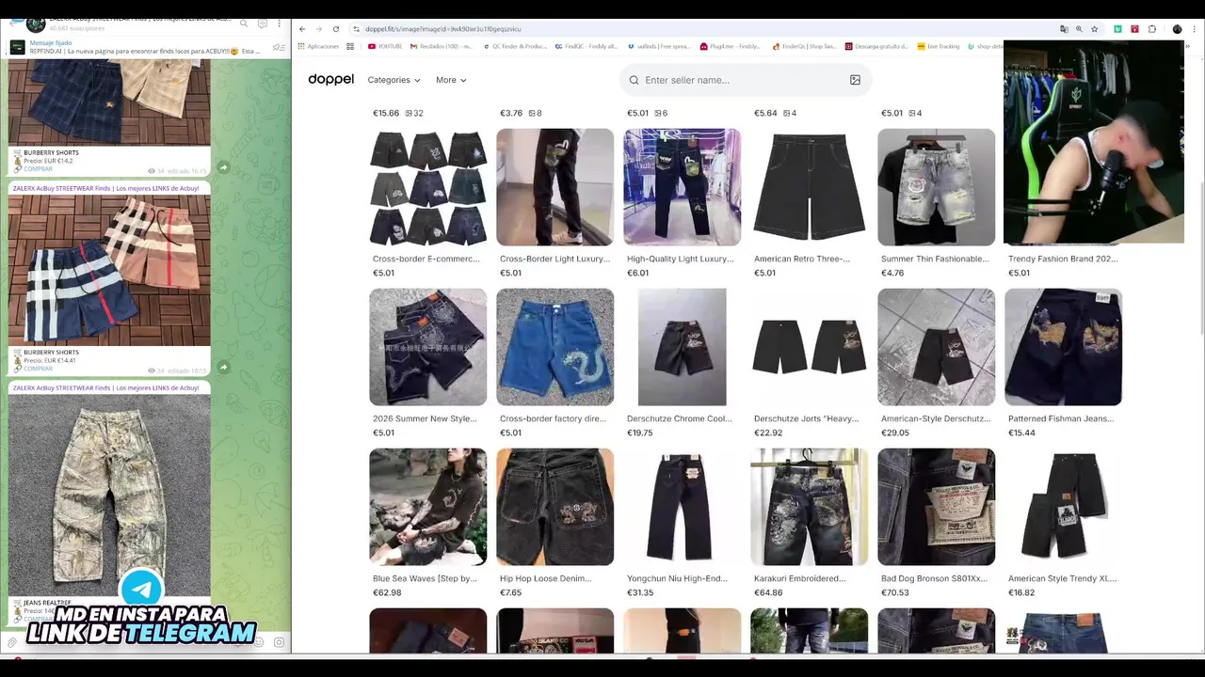Open the QC Finder & Products bookmark

point(515,46)
